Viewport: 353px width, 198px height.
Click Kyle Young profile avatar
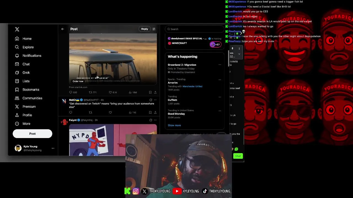[18, 148]
